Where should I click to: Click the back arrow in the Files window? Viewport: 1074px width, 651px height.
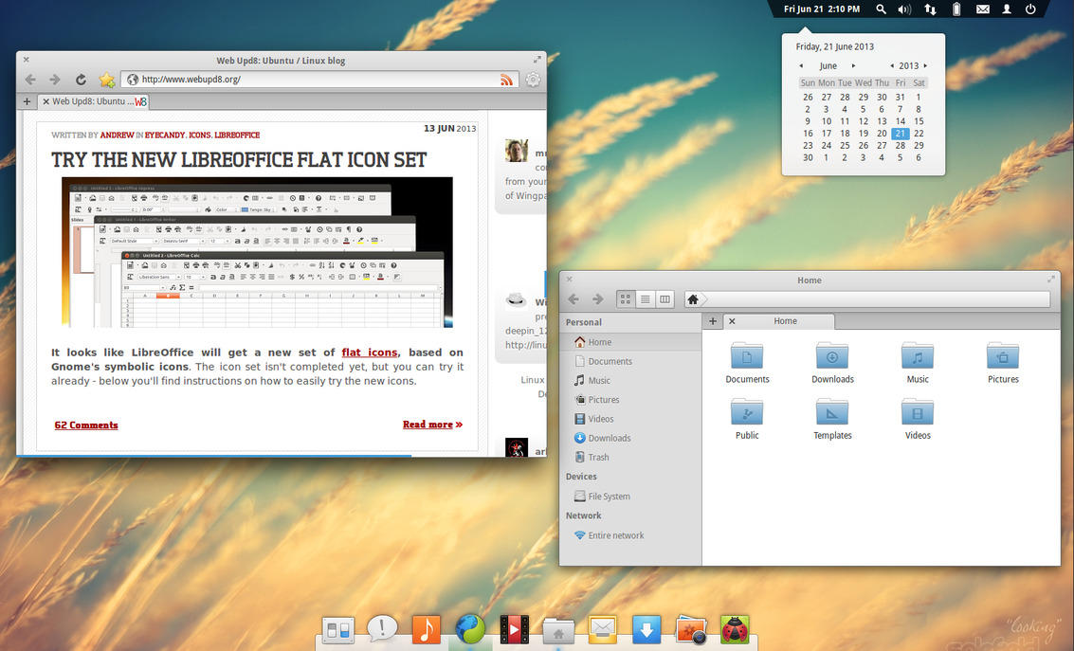574,299
